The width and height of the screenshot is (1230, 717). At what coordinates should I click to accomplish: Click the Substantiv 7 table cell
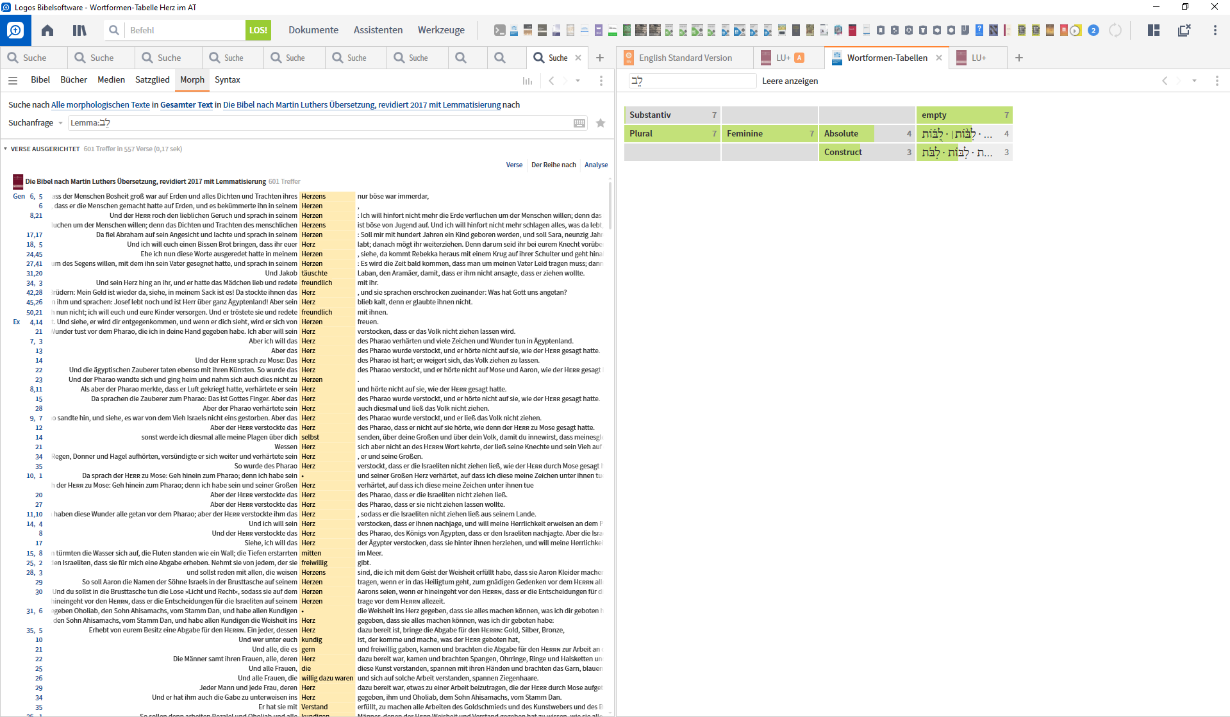672,115
